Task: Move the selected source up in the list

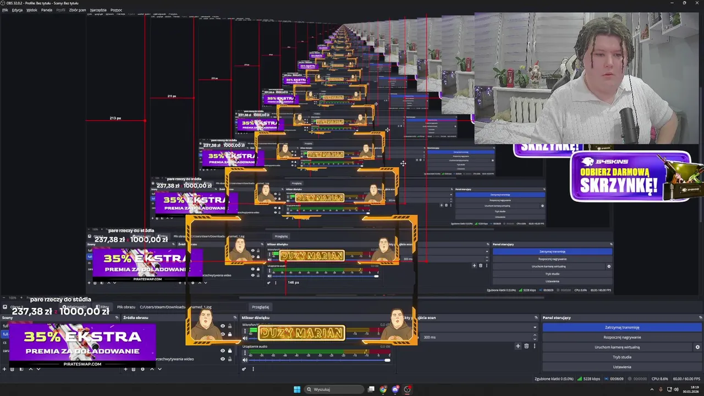Action: (152, 369)
